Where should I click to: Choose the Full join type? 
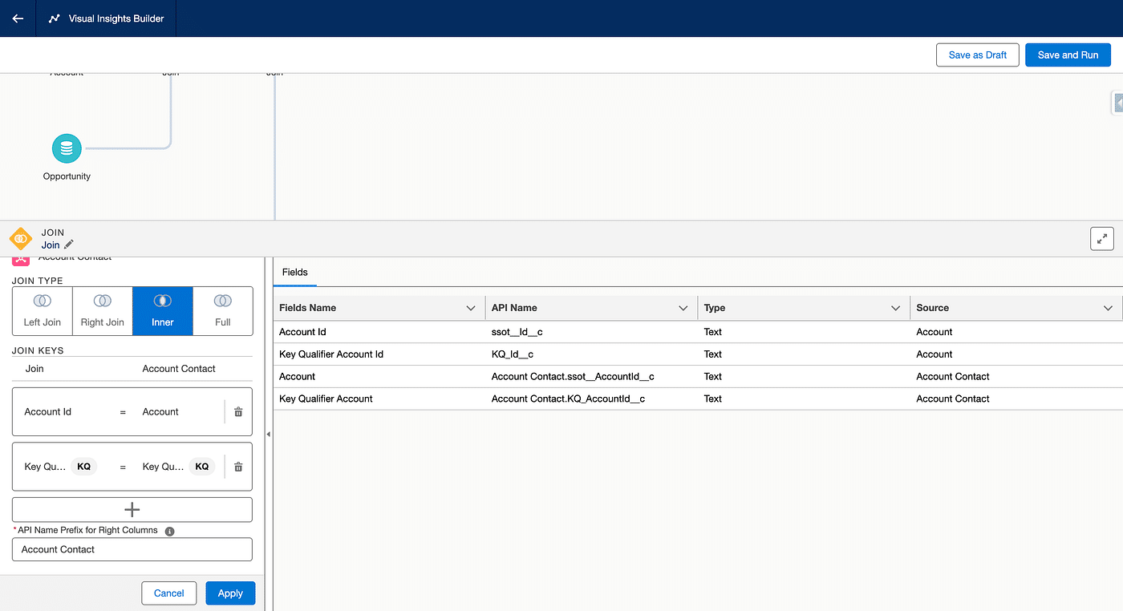coord(223,310)
